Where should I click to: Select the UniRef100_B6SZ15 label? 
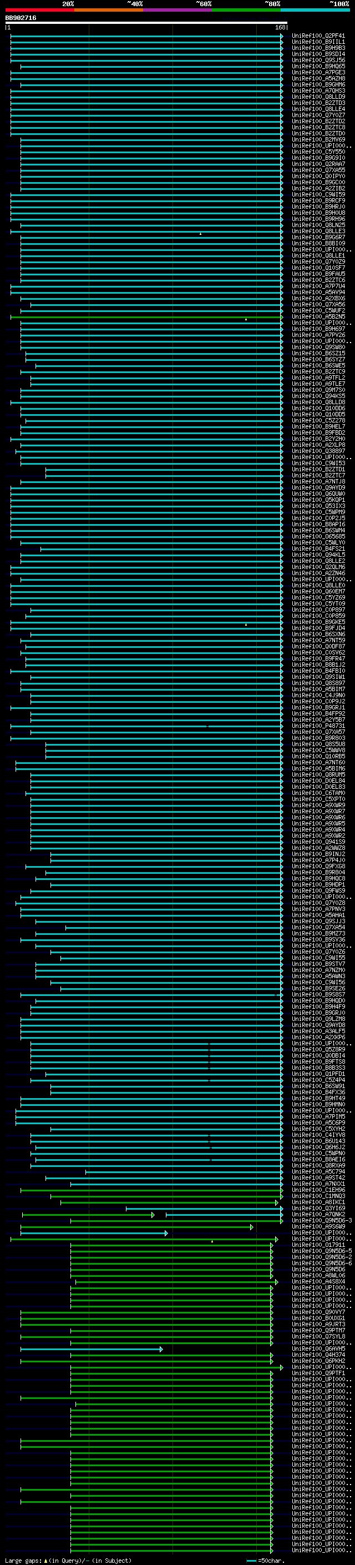coord(318,353)
